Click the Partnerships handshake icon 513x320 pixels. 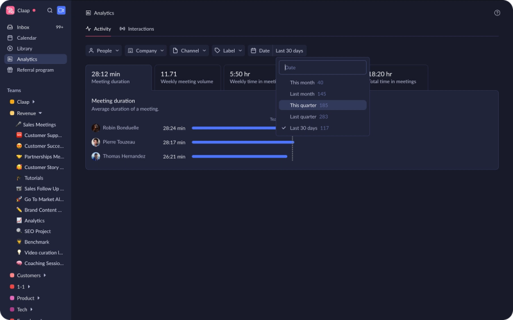point(19,157)
